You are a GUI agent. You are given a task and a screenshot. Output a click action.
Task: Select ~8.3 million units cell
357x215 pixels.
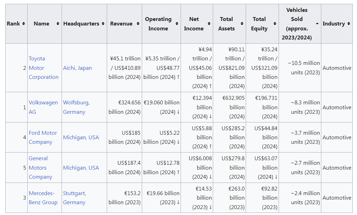click(x=300, y=107)
